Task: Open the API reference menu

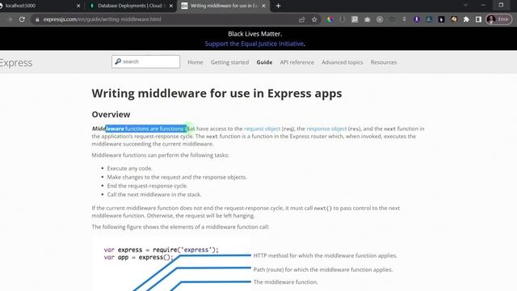Action: click(296, 62)
